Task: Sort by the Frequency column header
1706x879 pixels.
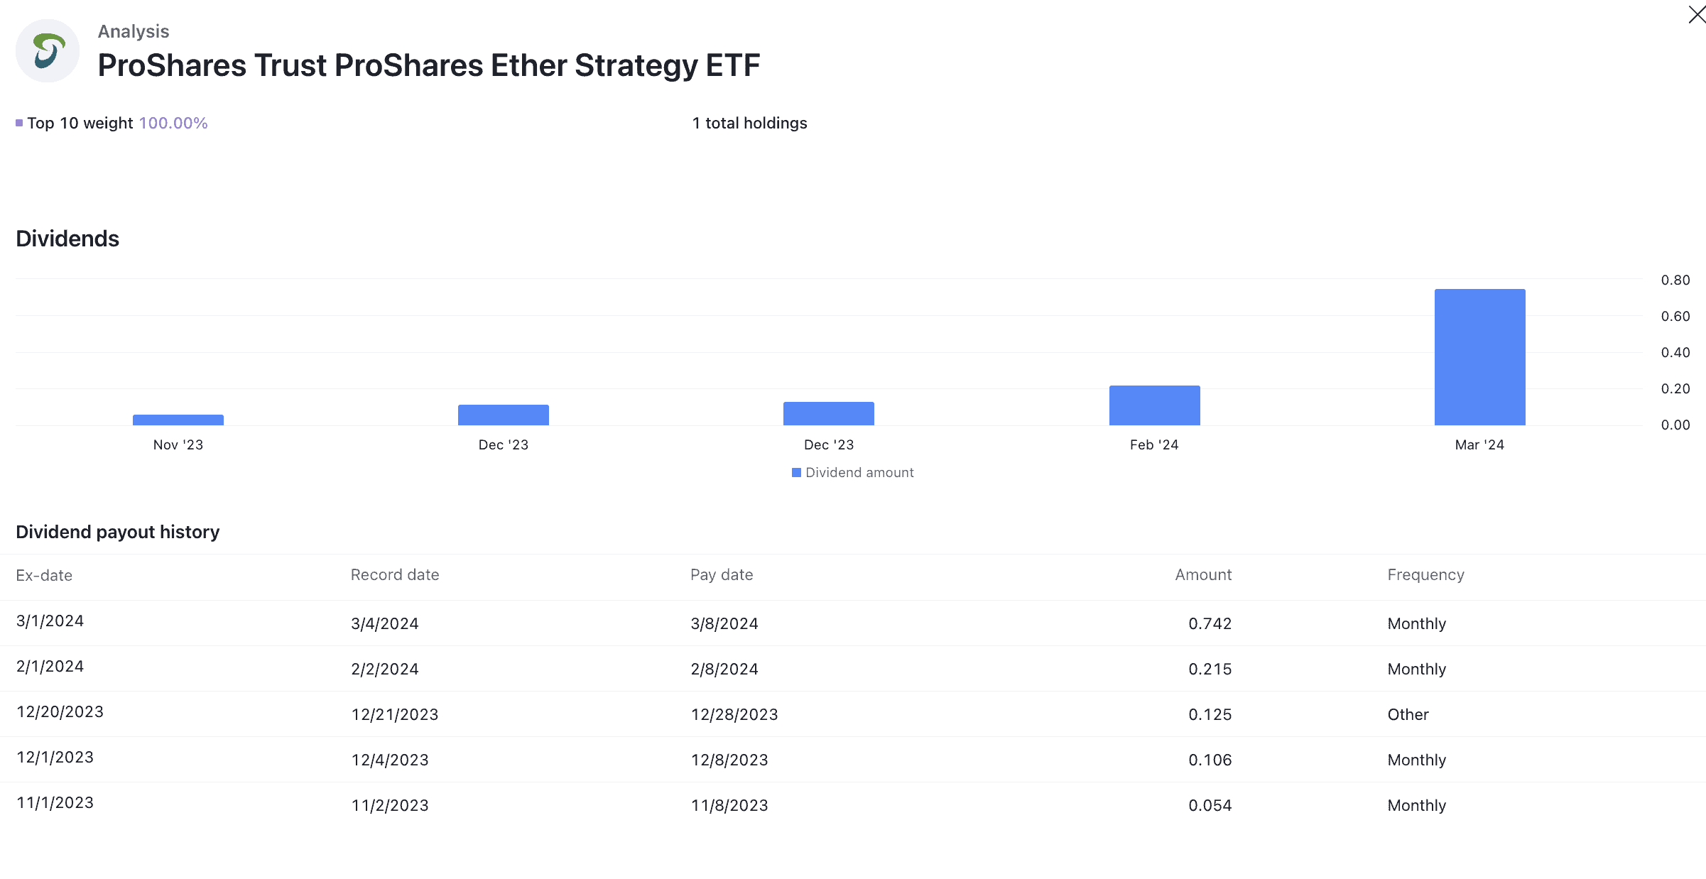Action: [1425, 575]
